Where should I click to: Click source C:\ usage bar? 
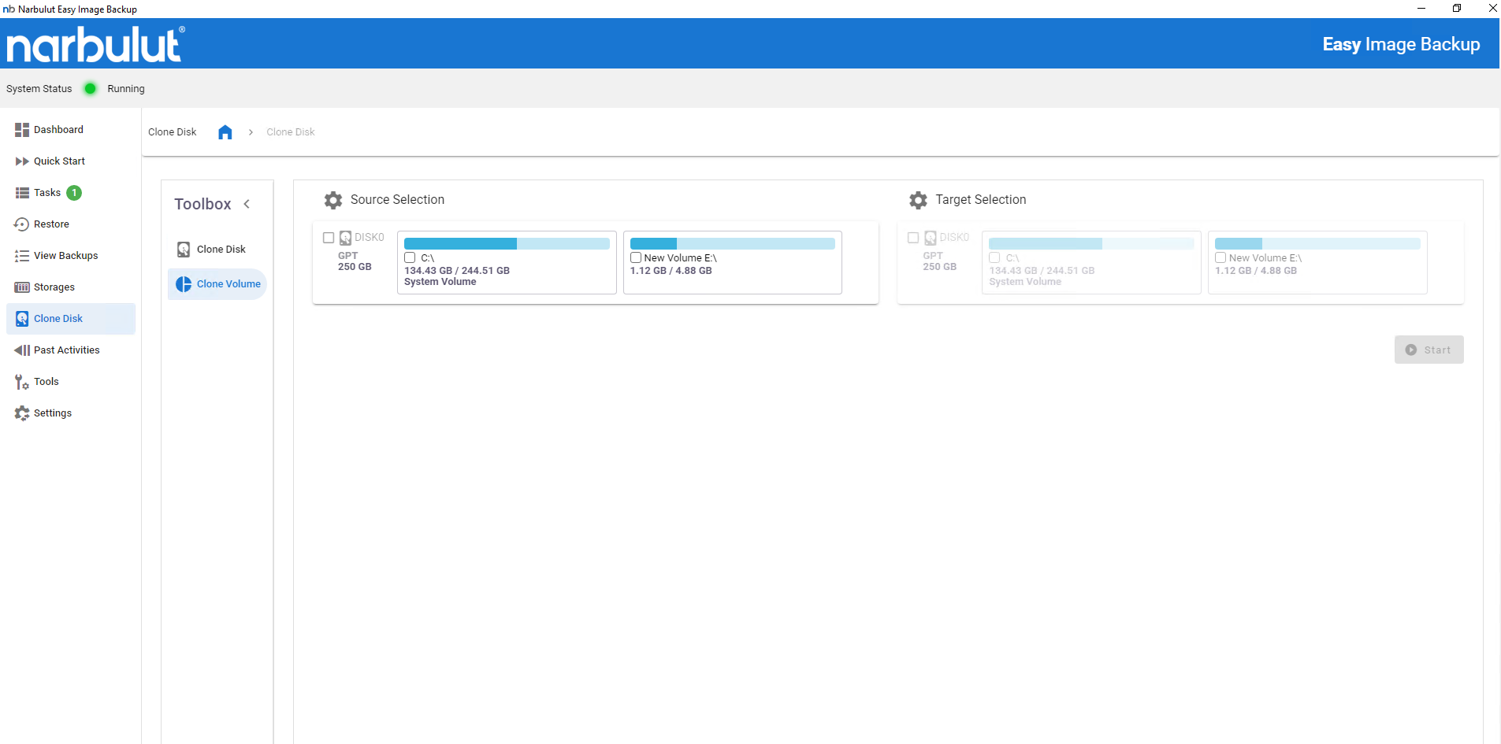507,244
